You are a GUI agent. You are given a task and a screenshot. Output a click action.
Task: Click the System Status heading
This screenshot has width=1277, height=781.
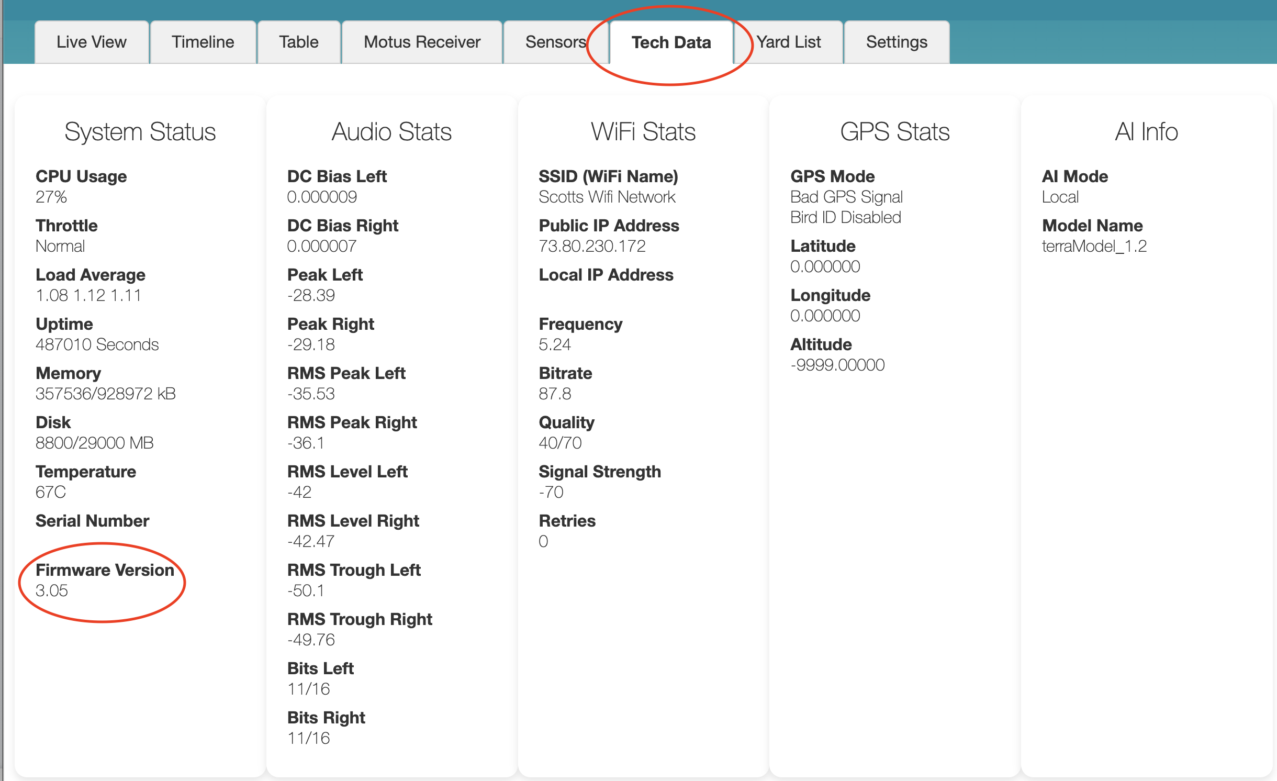tap(140, 131)
